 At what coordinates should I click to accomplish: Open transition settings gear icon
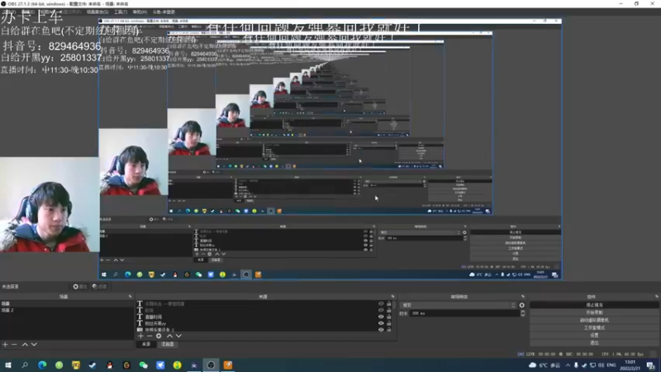click(522, 305)
